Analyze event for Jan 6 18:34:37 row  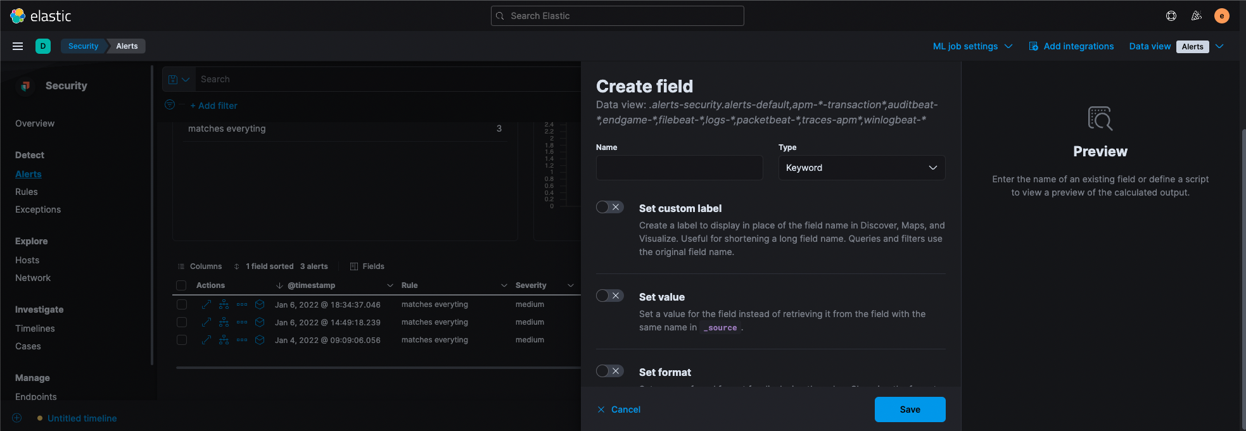pos(224,304)
